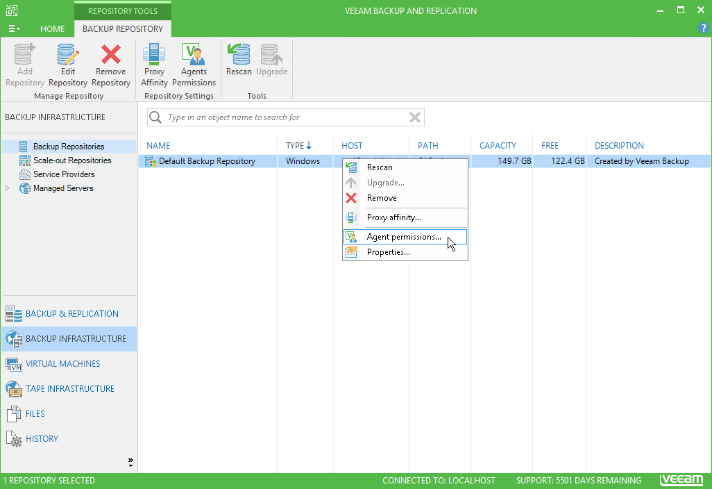Sort by the Path column header
Viewport: 712px width, 489px height.
427,145
